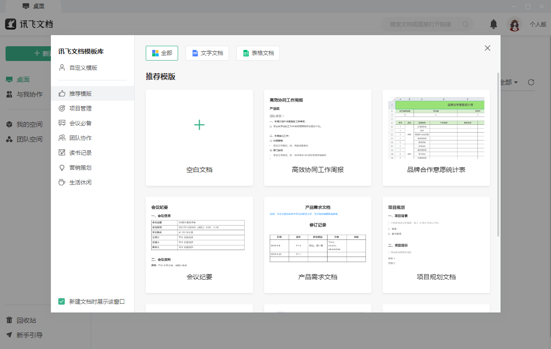551x349 pixels.
Task: Click the 空白文档 label
Action: tap(199, 170)
